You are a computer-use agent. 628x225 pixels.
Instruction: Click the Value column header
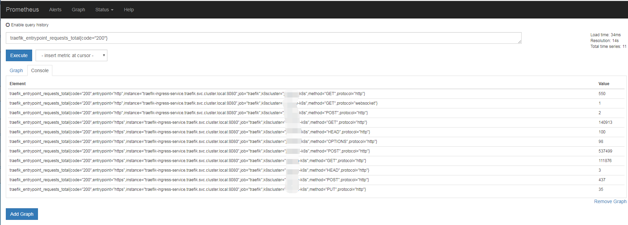pyautogui.click(x=604, y=84)
